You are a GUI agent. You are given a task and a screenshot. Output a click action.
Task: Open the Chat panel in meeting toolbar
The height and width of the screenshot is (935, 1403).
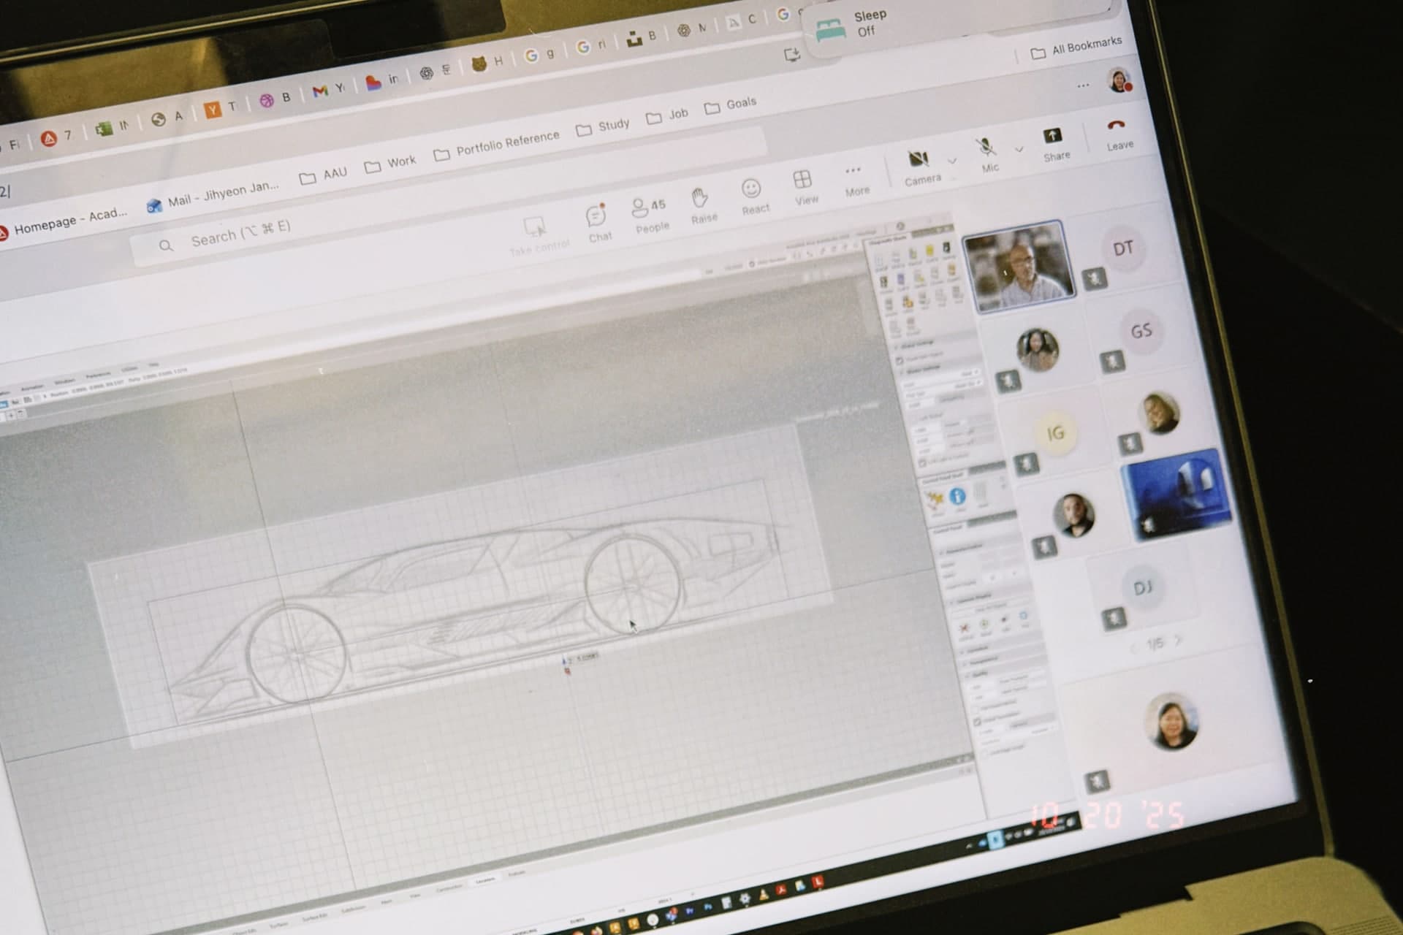(597, 224)
